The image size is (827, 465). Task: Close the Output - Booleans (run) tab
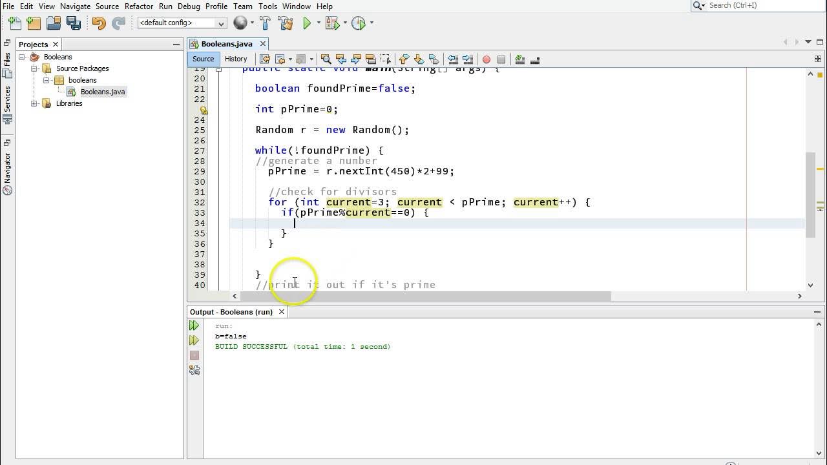(x=282, y=312)
